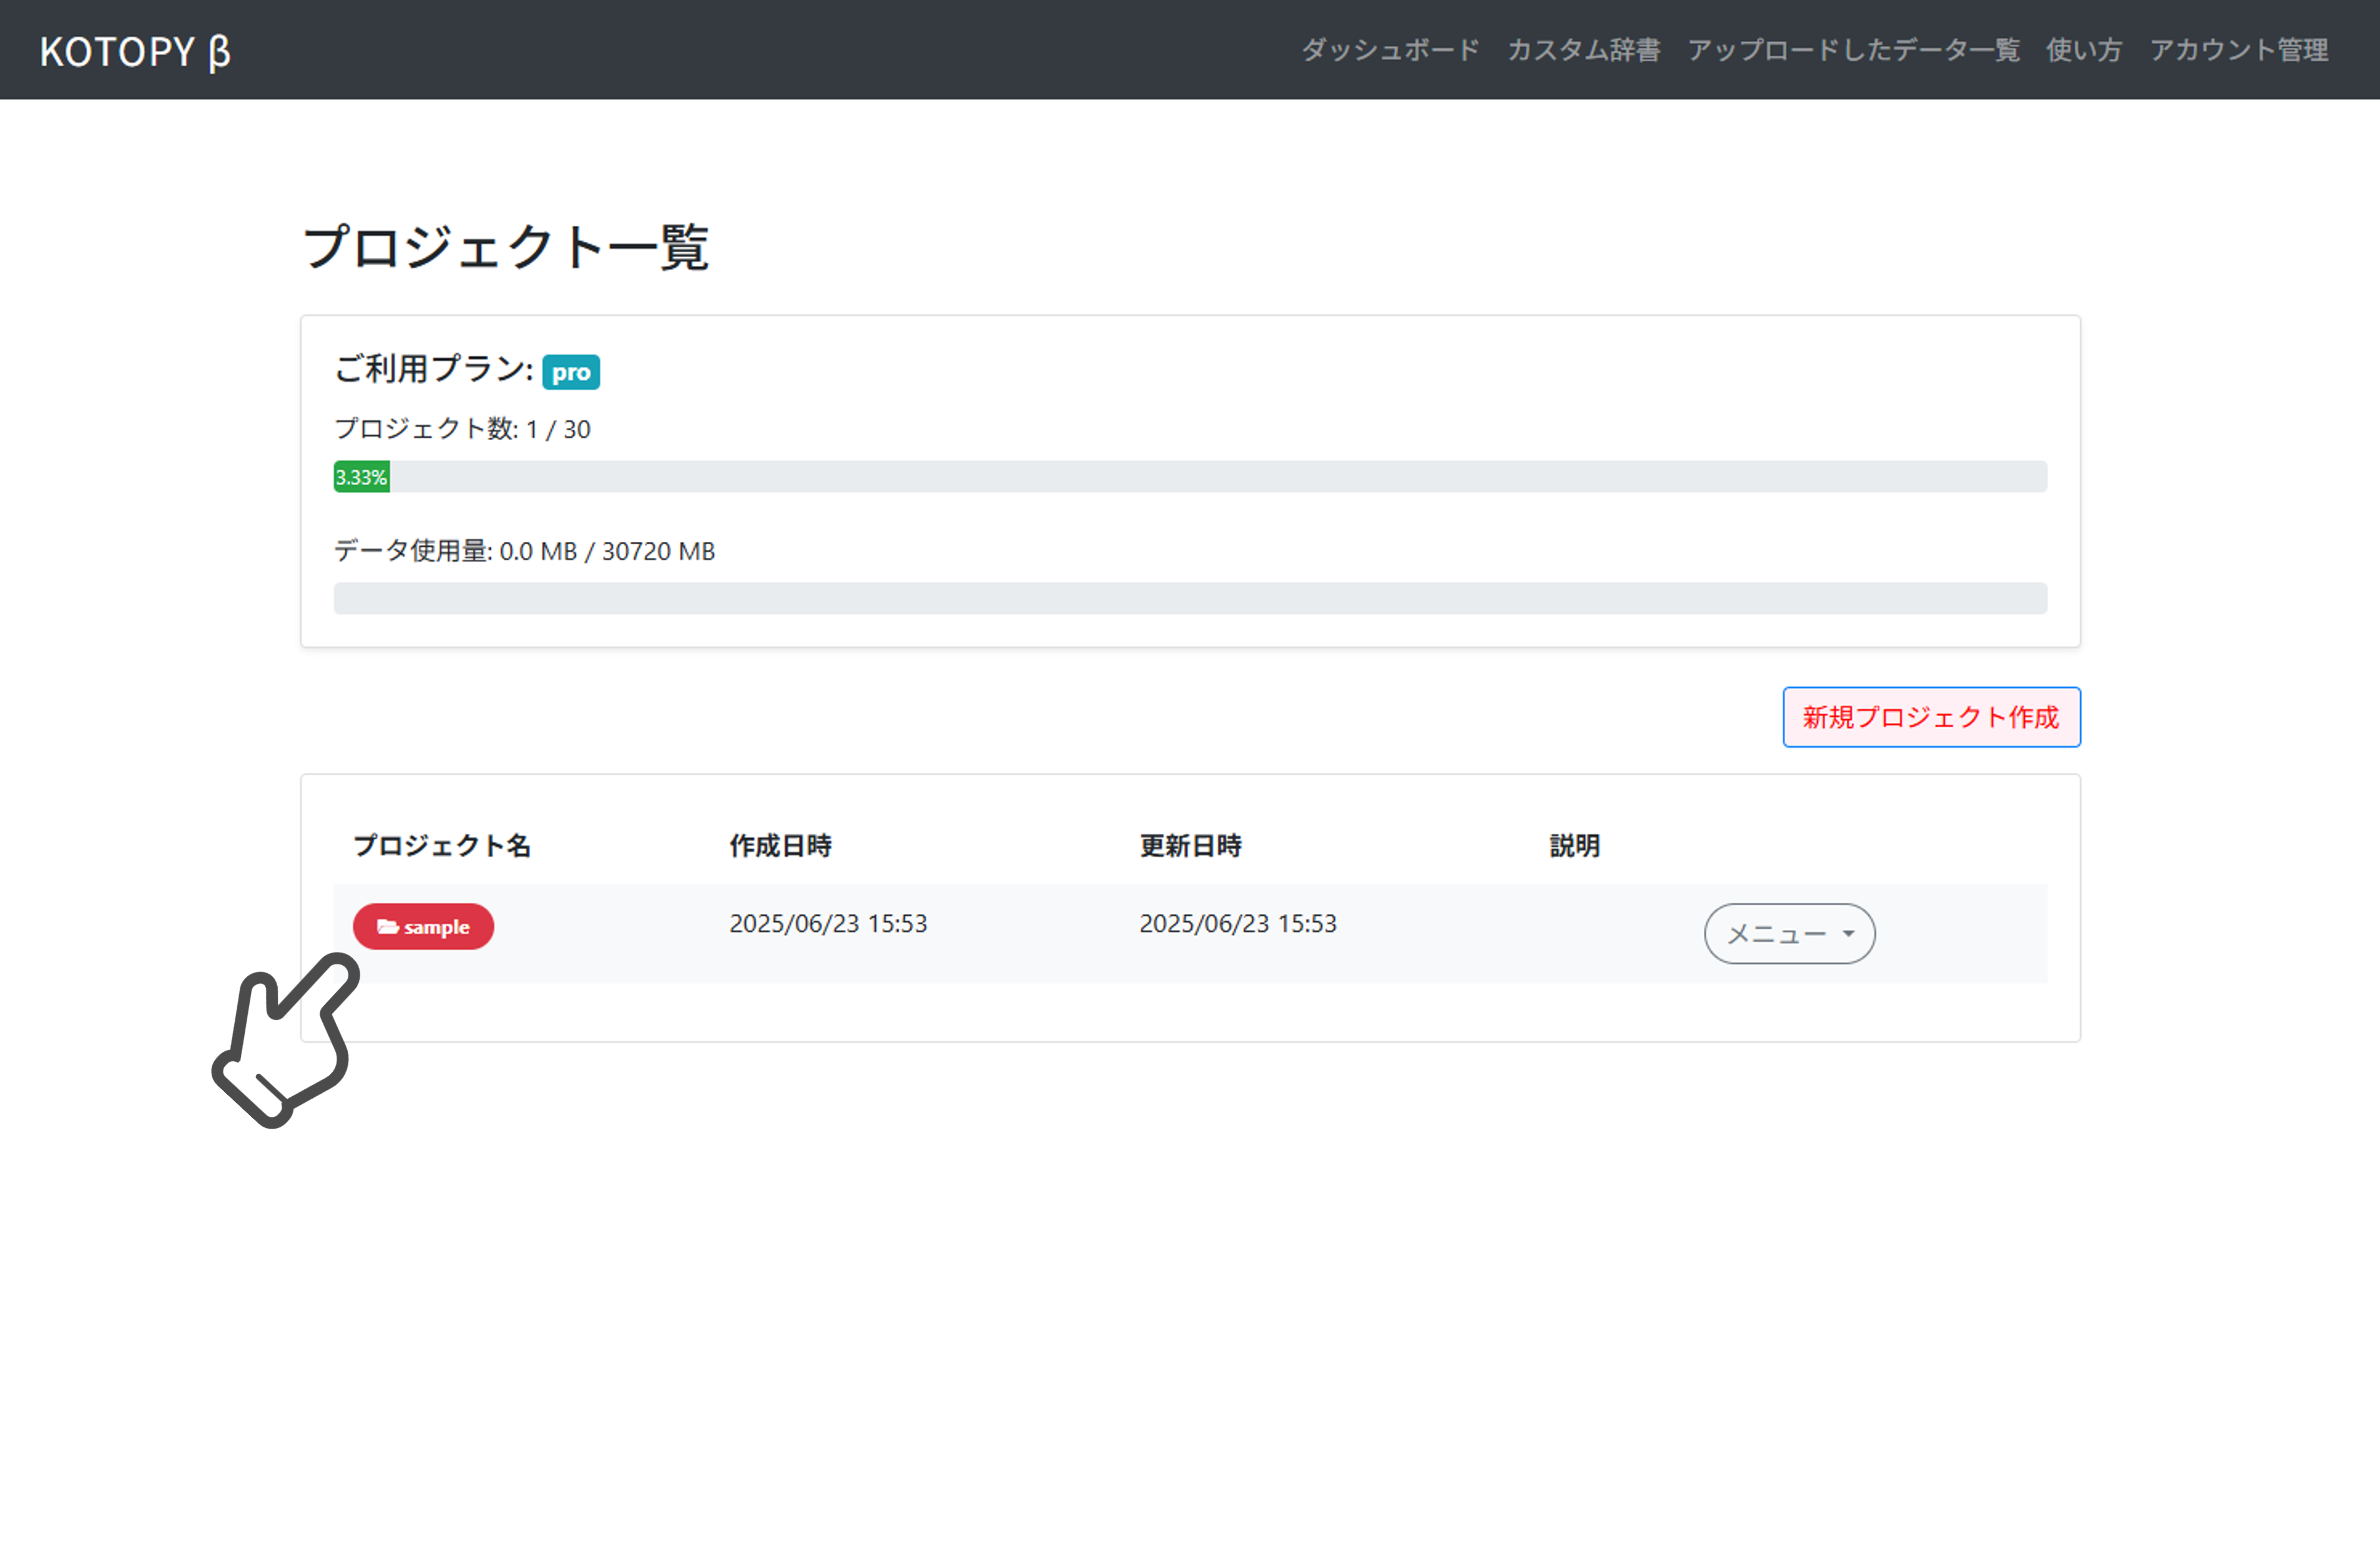Screen dimensions: 2380x1545
Task: Click the プロジェクト一覧 page heading
Action: click(x=505, y=247)
